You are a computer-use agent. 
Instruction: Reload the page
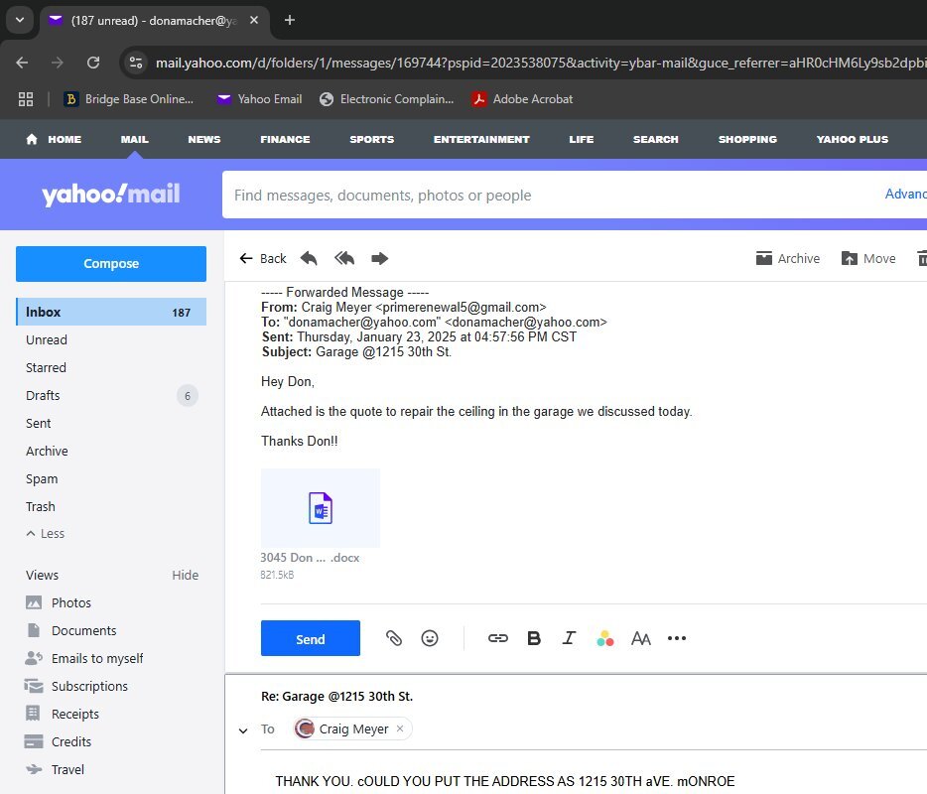(x=93, y=63)
